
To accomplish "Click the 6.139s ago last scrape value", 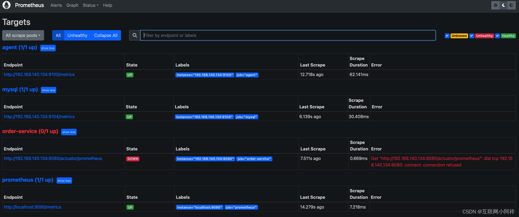I will [x=310, y=117].
